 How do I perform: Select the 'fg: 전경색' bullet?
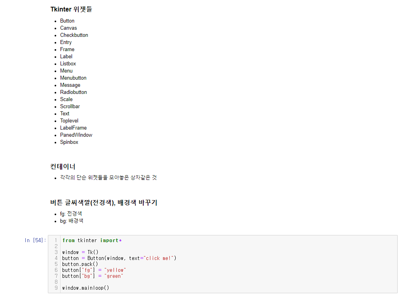[x=71, y=214]
